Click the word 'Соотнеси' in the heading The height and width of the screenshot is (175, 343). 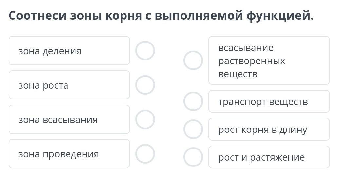point(37,15)
